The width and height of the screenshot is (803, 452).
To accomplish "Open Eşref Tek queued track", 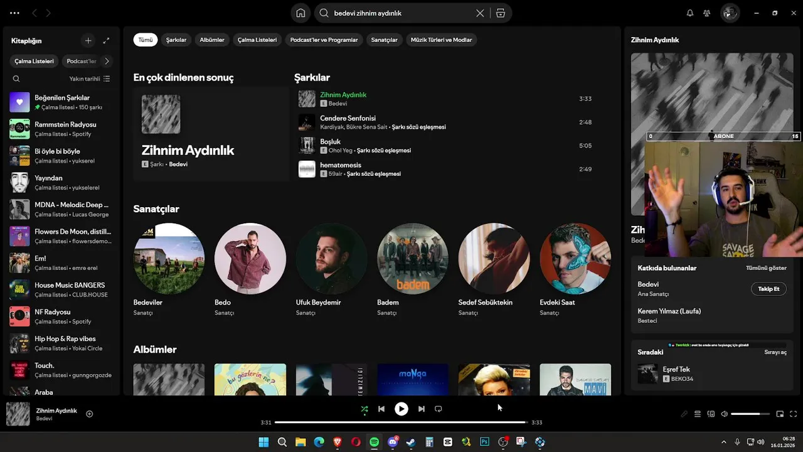I will click(x=712, y=374).
